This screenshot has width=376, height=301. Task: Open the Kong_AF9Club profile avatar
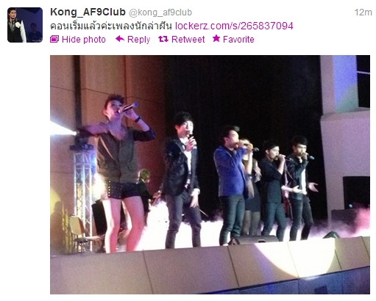[x=25, y=25]
